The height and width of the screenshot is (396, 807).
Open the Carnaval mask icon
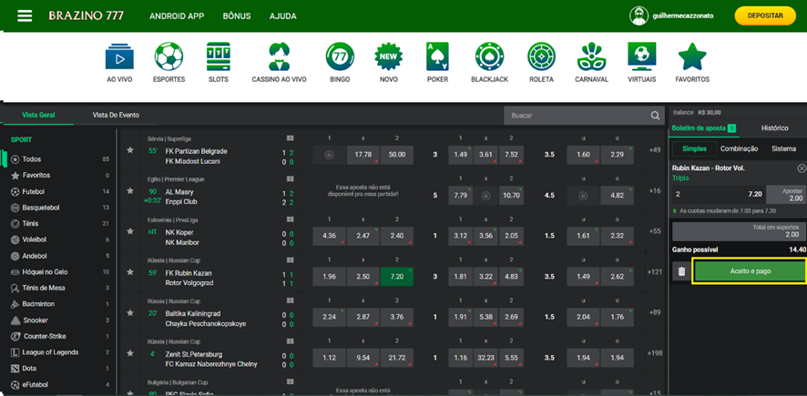point(591,56)
